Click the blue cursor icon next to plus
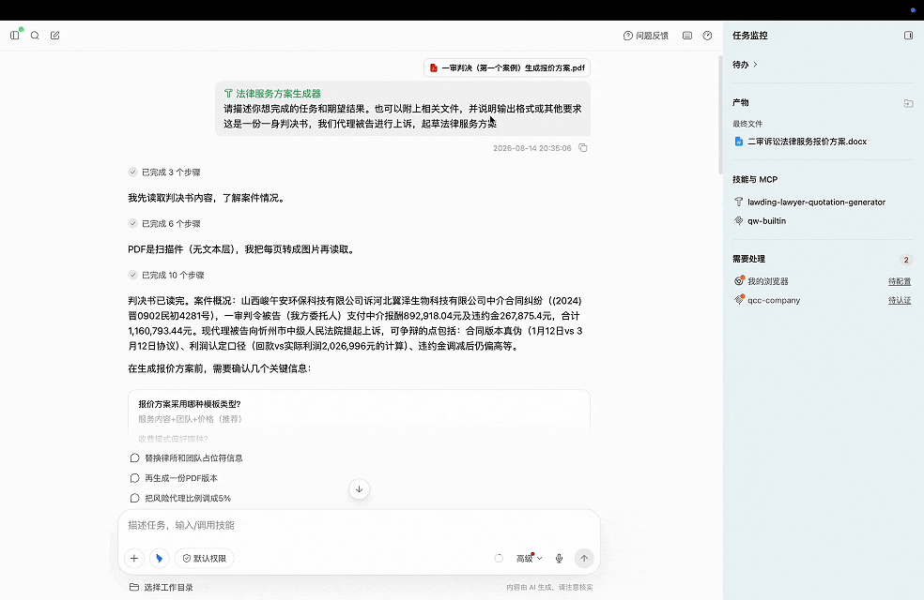 pyautogui.click(x=159, y=558)
